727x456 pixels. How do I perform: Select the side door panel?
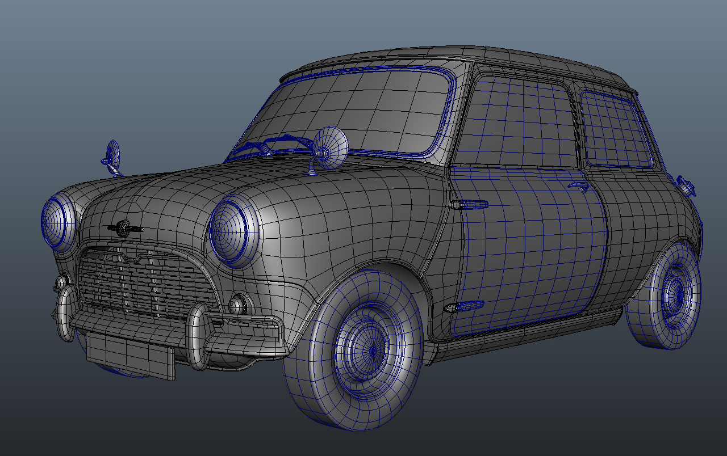pos(528,250)
